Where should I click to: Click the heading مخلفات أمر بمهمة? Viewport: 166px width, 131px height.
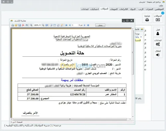tap(72, 80)
